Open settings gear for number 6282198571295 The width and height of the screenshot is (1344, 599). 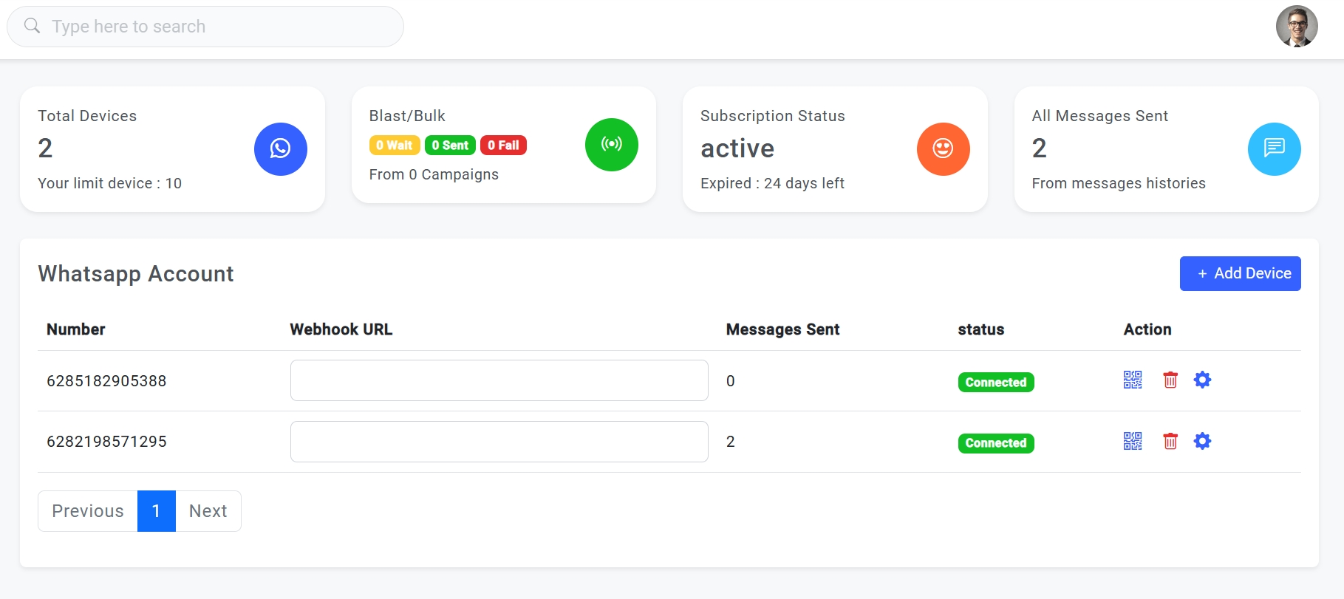(1203, 441)
